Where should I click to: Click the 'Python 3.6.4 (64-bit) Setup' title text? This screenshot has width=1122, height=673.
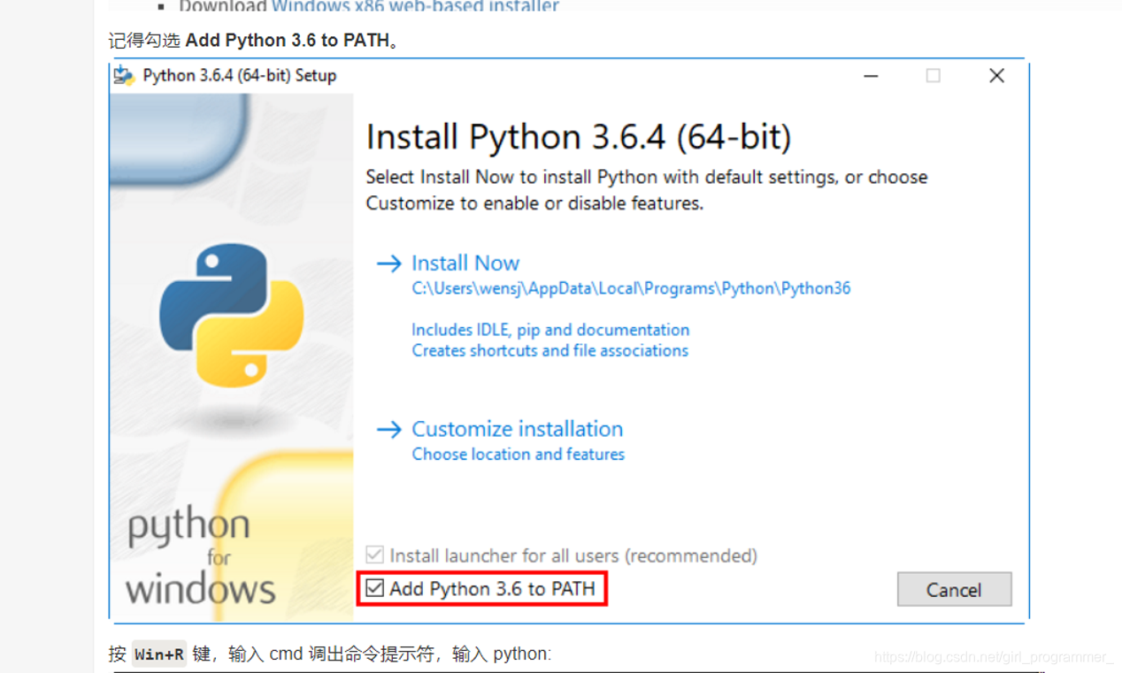(x=240, y=75)
